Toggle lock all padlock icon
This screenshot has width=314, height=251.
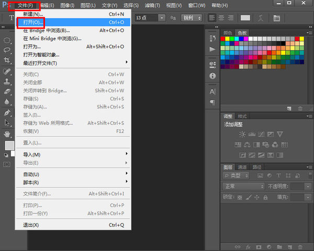265,197
